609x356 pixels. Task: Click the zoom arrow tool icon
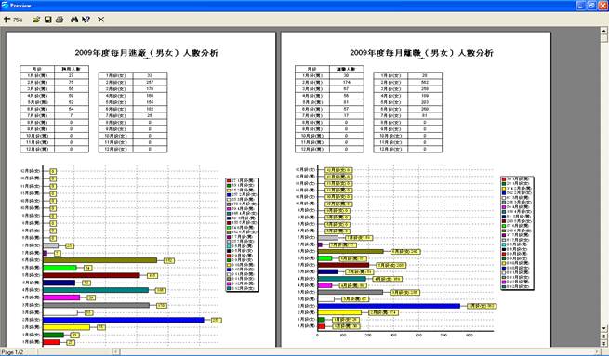(7, 20)
